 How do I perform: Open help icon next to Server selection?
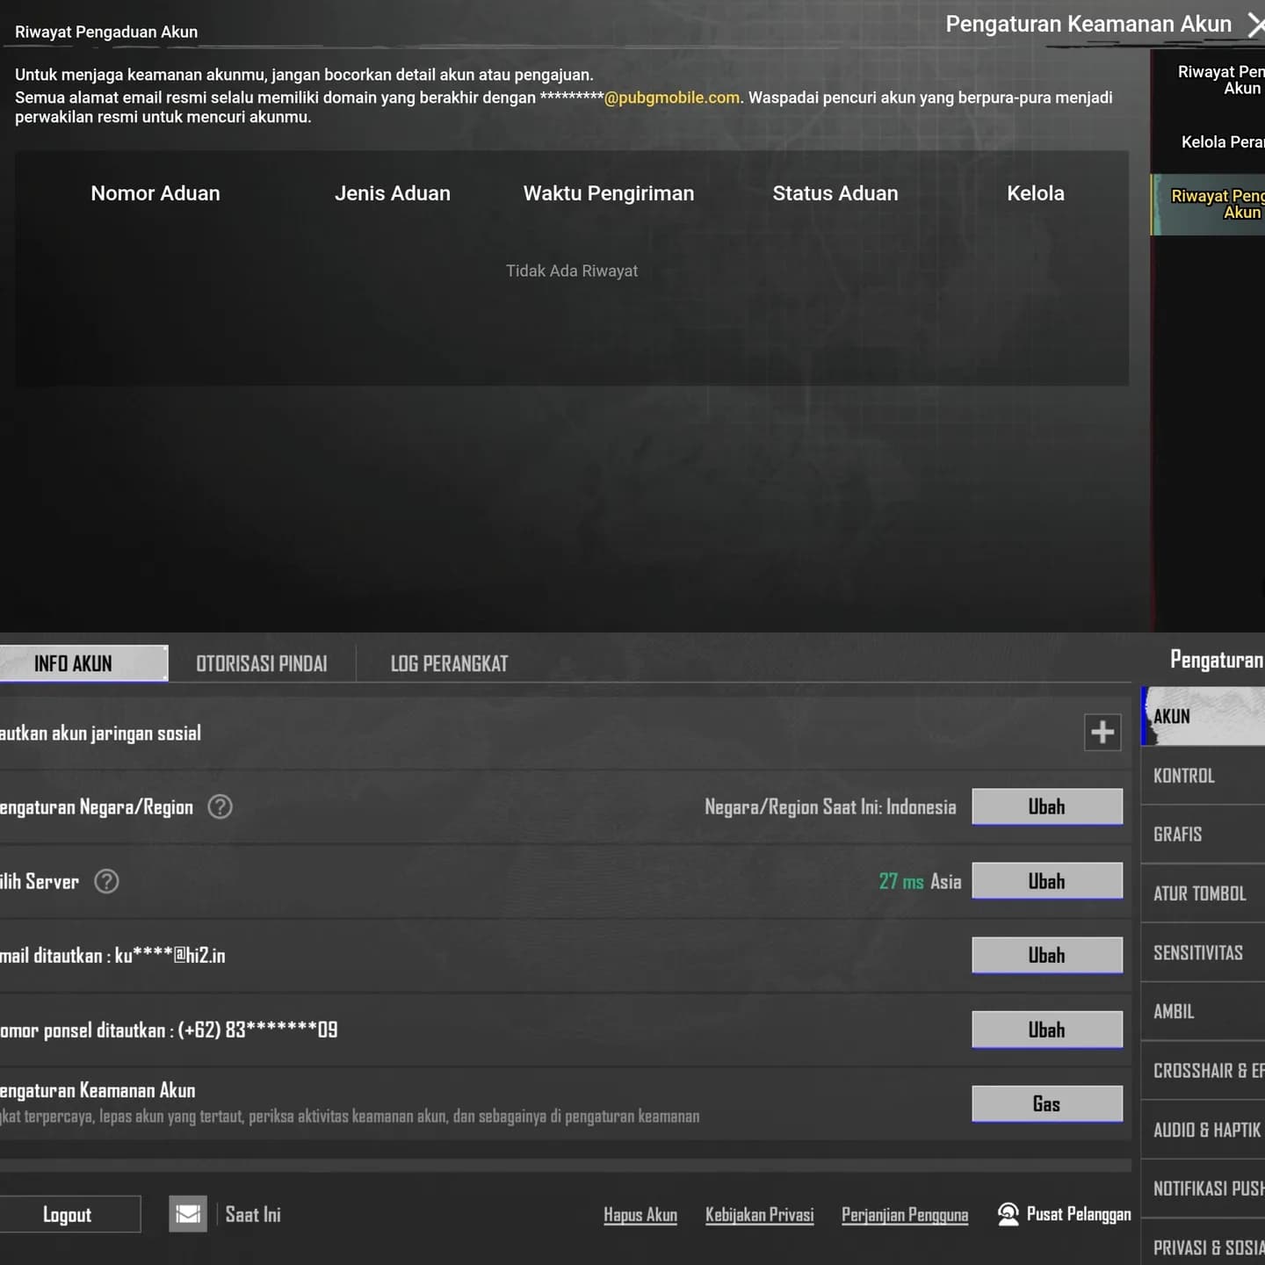pos(106,881)
